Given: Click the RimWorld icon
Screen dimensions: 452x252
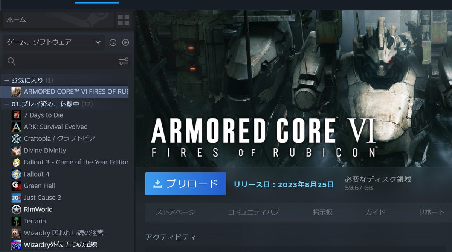Looking at the screenshot, I should [17, 210].
